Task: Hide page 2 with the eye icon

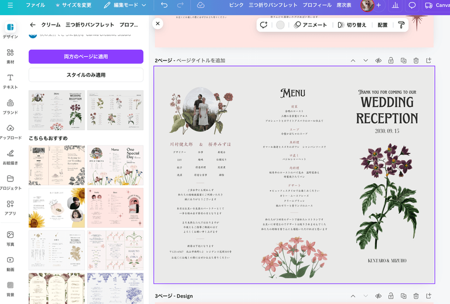Action: click(379, 60)
